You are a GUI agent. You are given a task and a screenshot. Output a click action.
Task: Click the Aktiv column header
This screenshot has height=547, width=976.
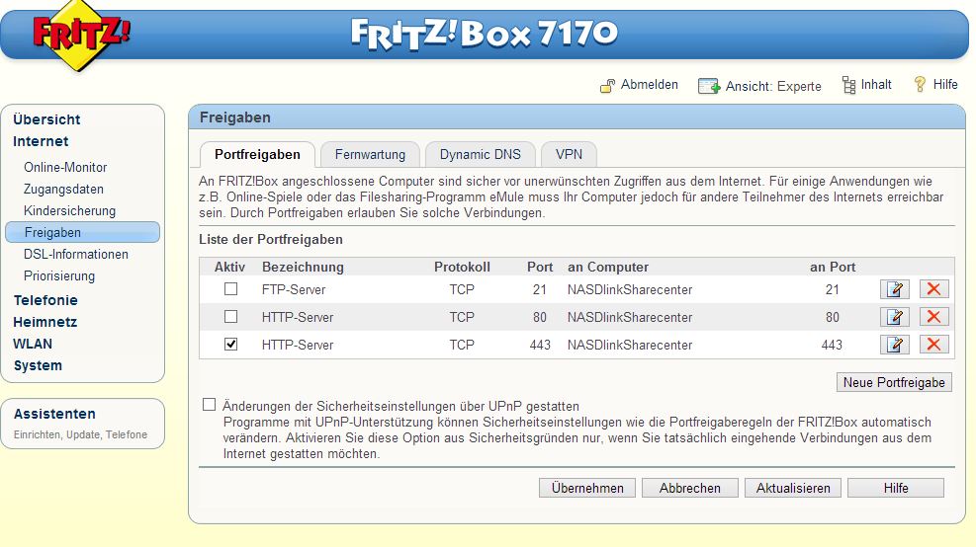(x=229, y=268)
